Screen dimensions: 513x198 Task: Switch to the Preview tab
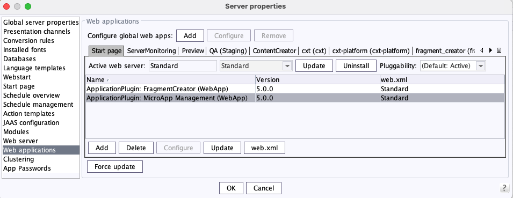pos(193,51)
